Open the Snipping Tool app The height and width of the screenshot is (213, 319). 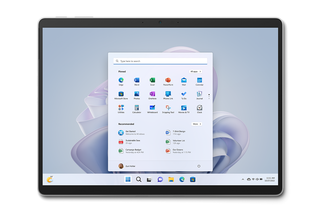[168, 108]
